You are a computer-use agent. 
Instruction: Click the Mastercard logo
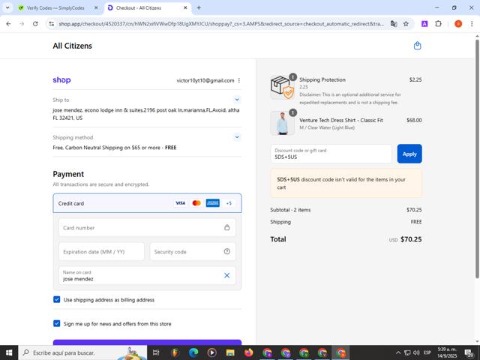[196, 203]
